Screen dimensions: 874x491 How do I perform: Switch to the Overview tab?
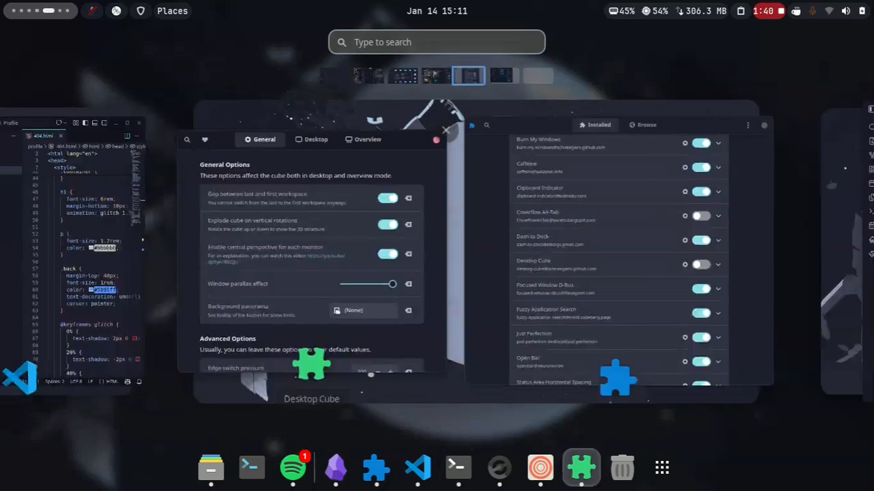pos(363,140)
